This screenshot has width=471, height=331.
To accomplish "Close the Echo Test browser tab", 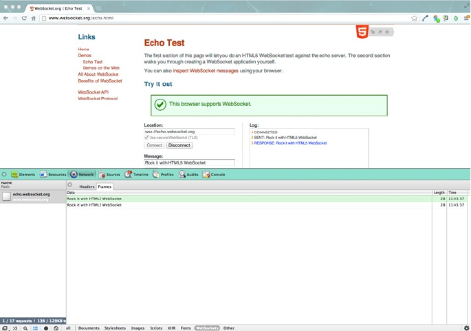I will tap(89, 8).
